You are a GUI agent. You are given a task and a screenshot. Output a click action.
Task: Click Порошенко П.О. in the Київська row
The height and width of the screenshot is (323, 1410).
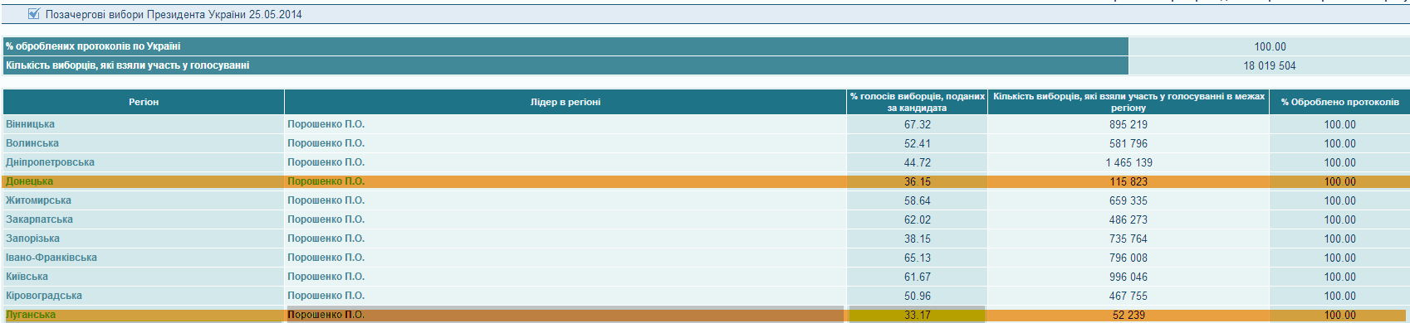(326, 277)
